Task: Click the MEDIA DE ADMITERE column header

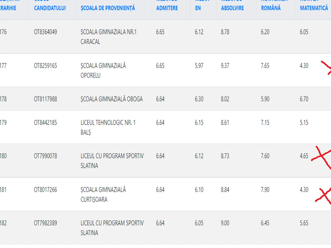Action: [167, 8]
